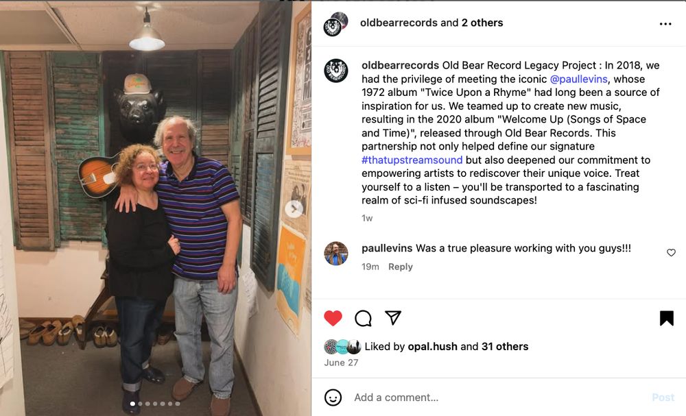Unlike the post via red heart icon
Screen dimensions: 686x416
[x=333, y=318]
